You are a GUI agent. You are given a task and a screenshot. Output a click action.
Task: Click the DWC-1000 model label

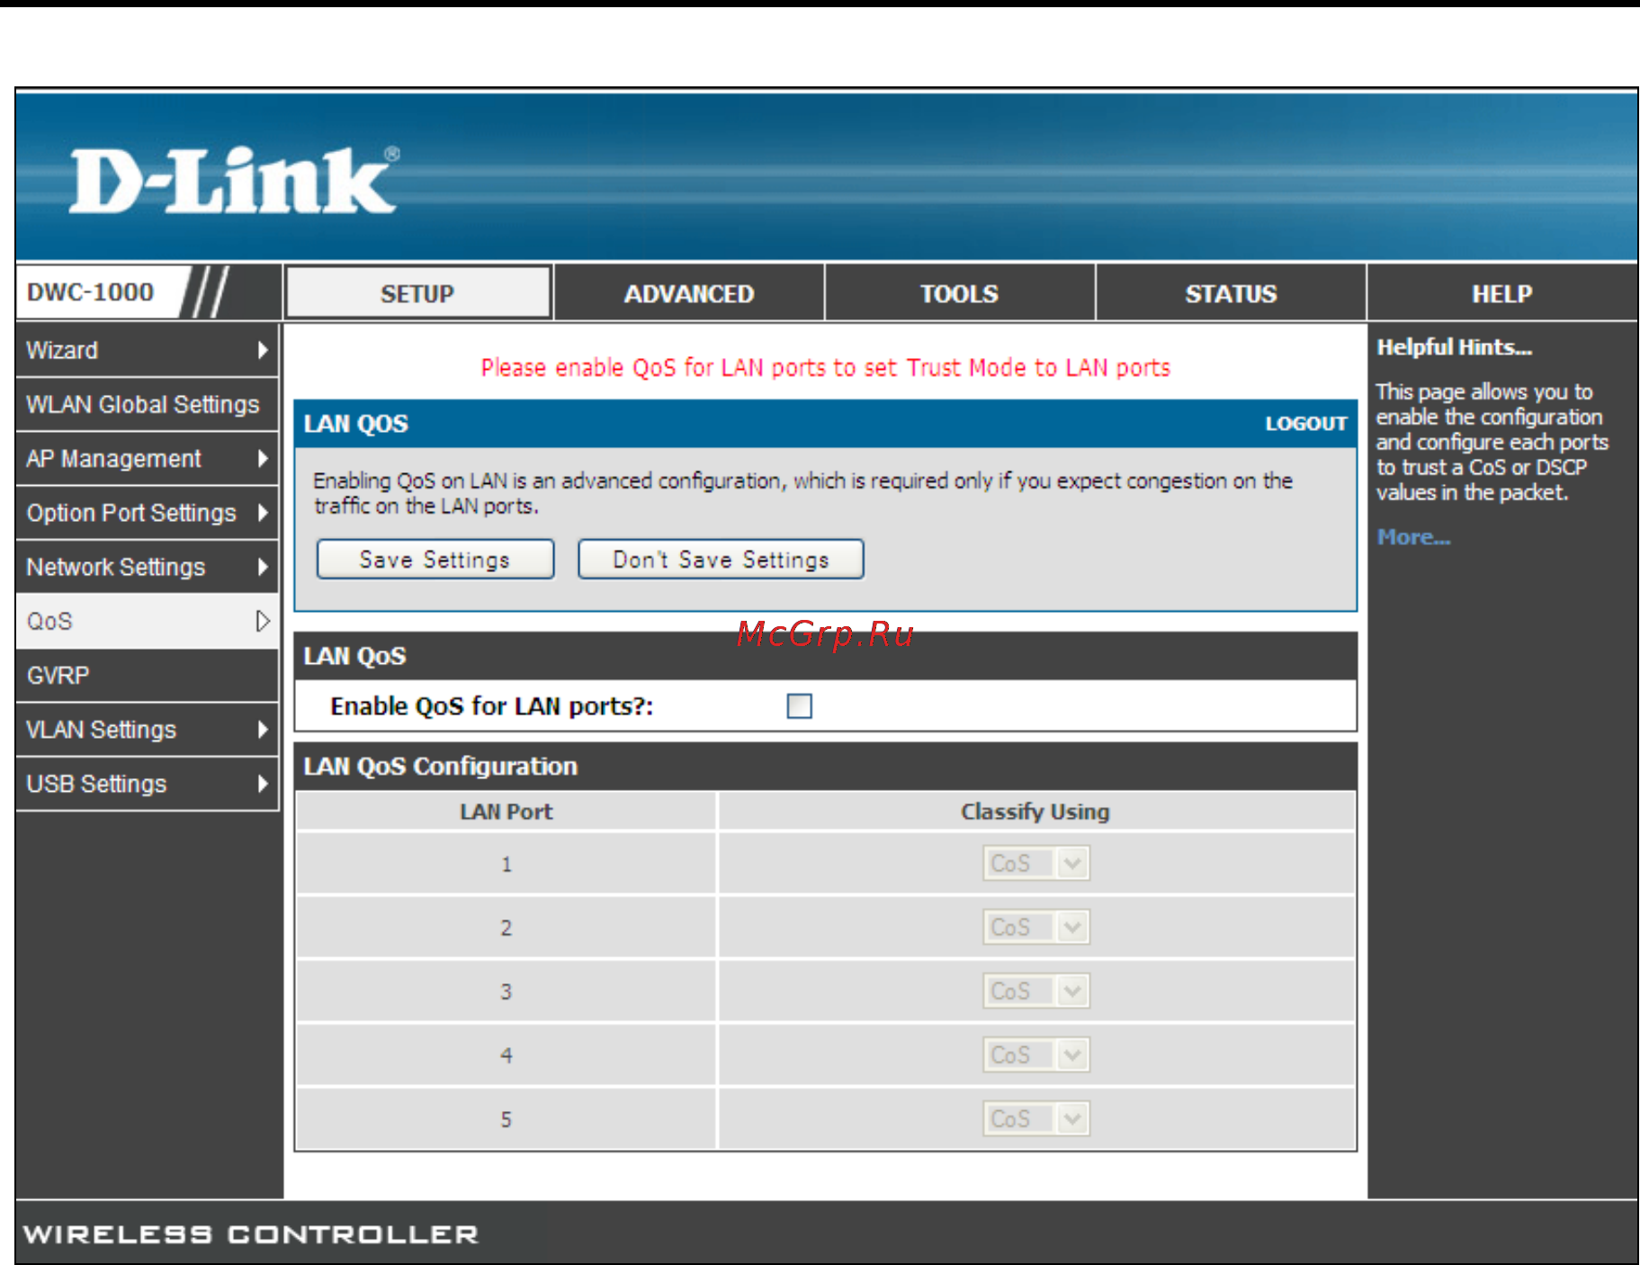(x=90, y=292)
